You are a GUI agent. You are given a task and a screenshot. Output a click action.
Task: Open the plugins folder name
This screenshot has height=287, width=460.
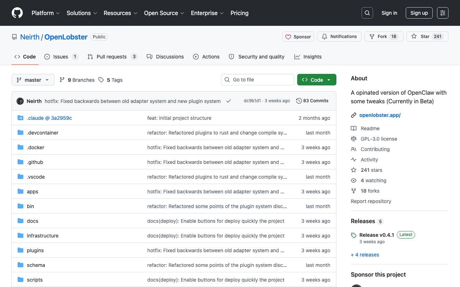(x=35, y=250)
